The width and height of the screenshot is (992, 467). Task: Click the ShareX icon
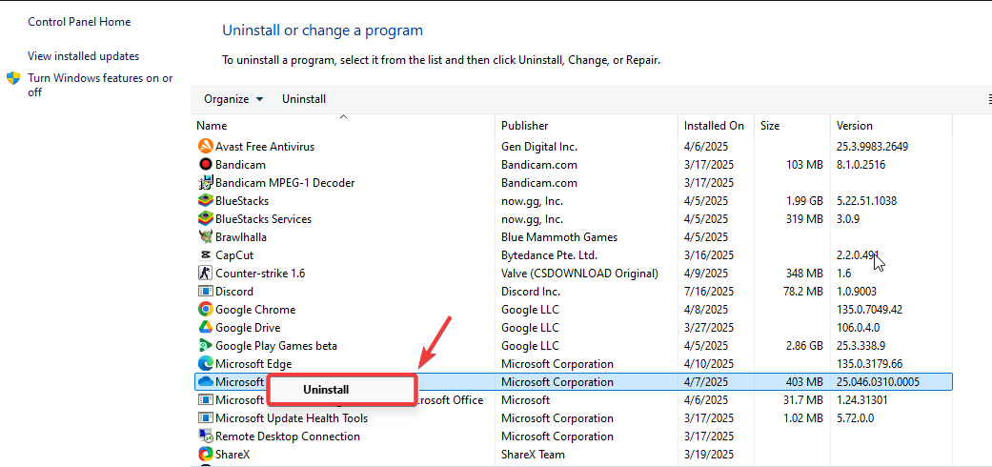pyautogui.click(x=205, y=455)
